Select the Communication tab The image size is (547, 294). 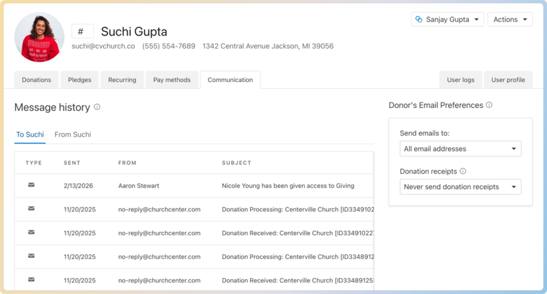point(230,80)
